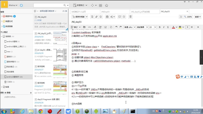Viewport: 203px width, 114px height.
Task: Show more editor toolbar items
Action: click(198, 27)
